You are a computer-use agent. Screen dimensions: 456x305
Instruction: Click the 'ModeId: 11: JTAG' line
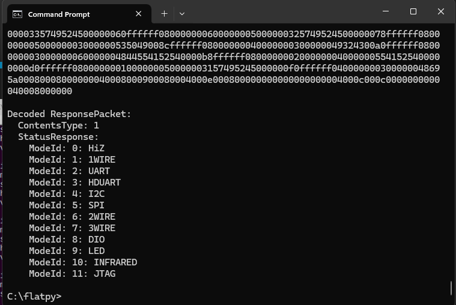(72, 274)
